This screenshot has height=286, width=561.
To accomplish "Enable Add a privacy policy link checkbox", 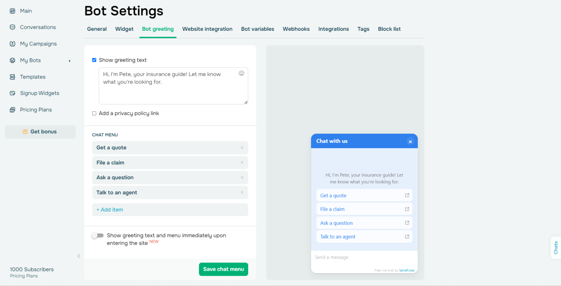I will point(94,113).
